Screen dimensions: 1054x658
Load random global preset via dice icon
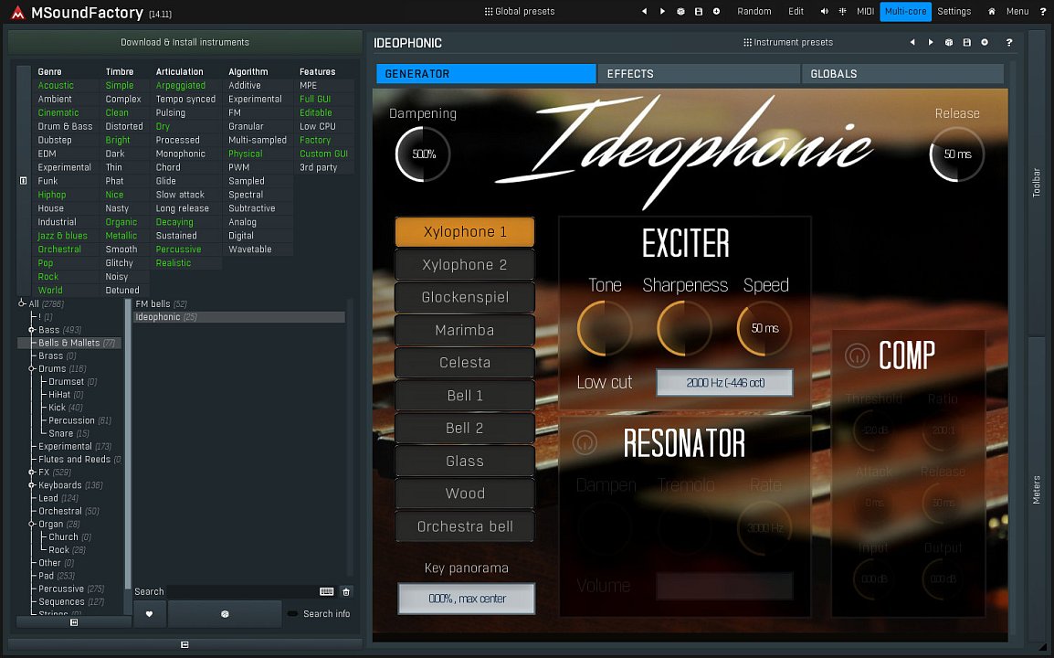[x=680, y=12]
